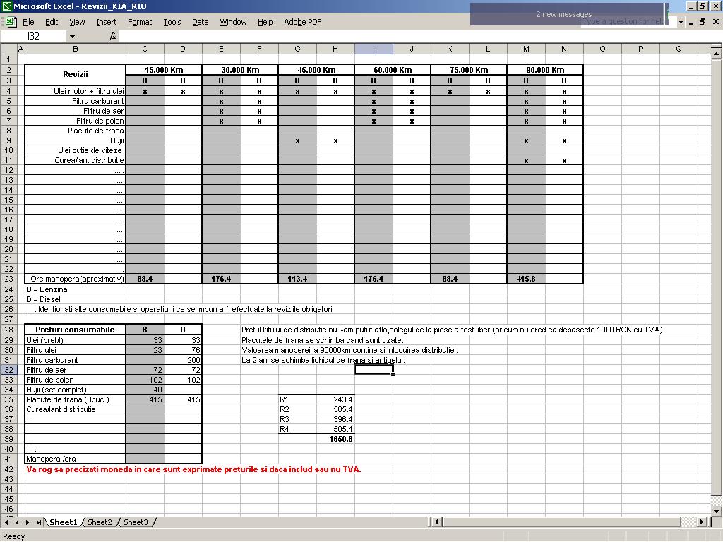Click the next sheet tab scroll arrow

(28, 522)
